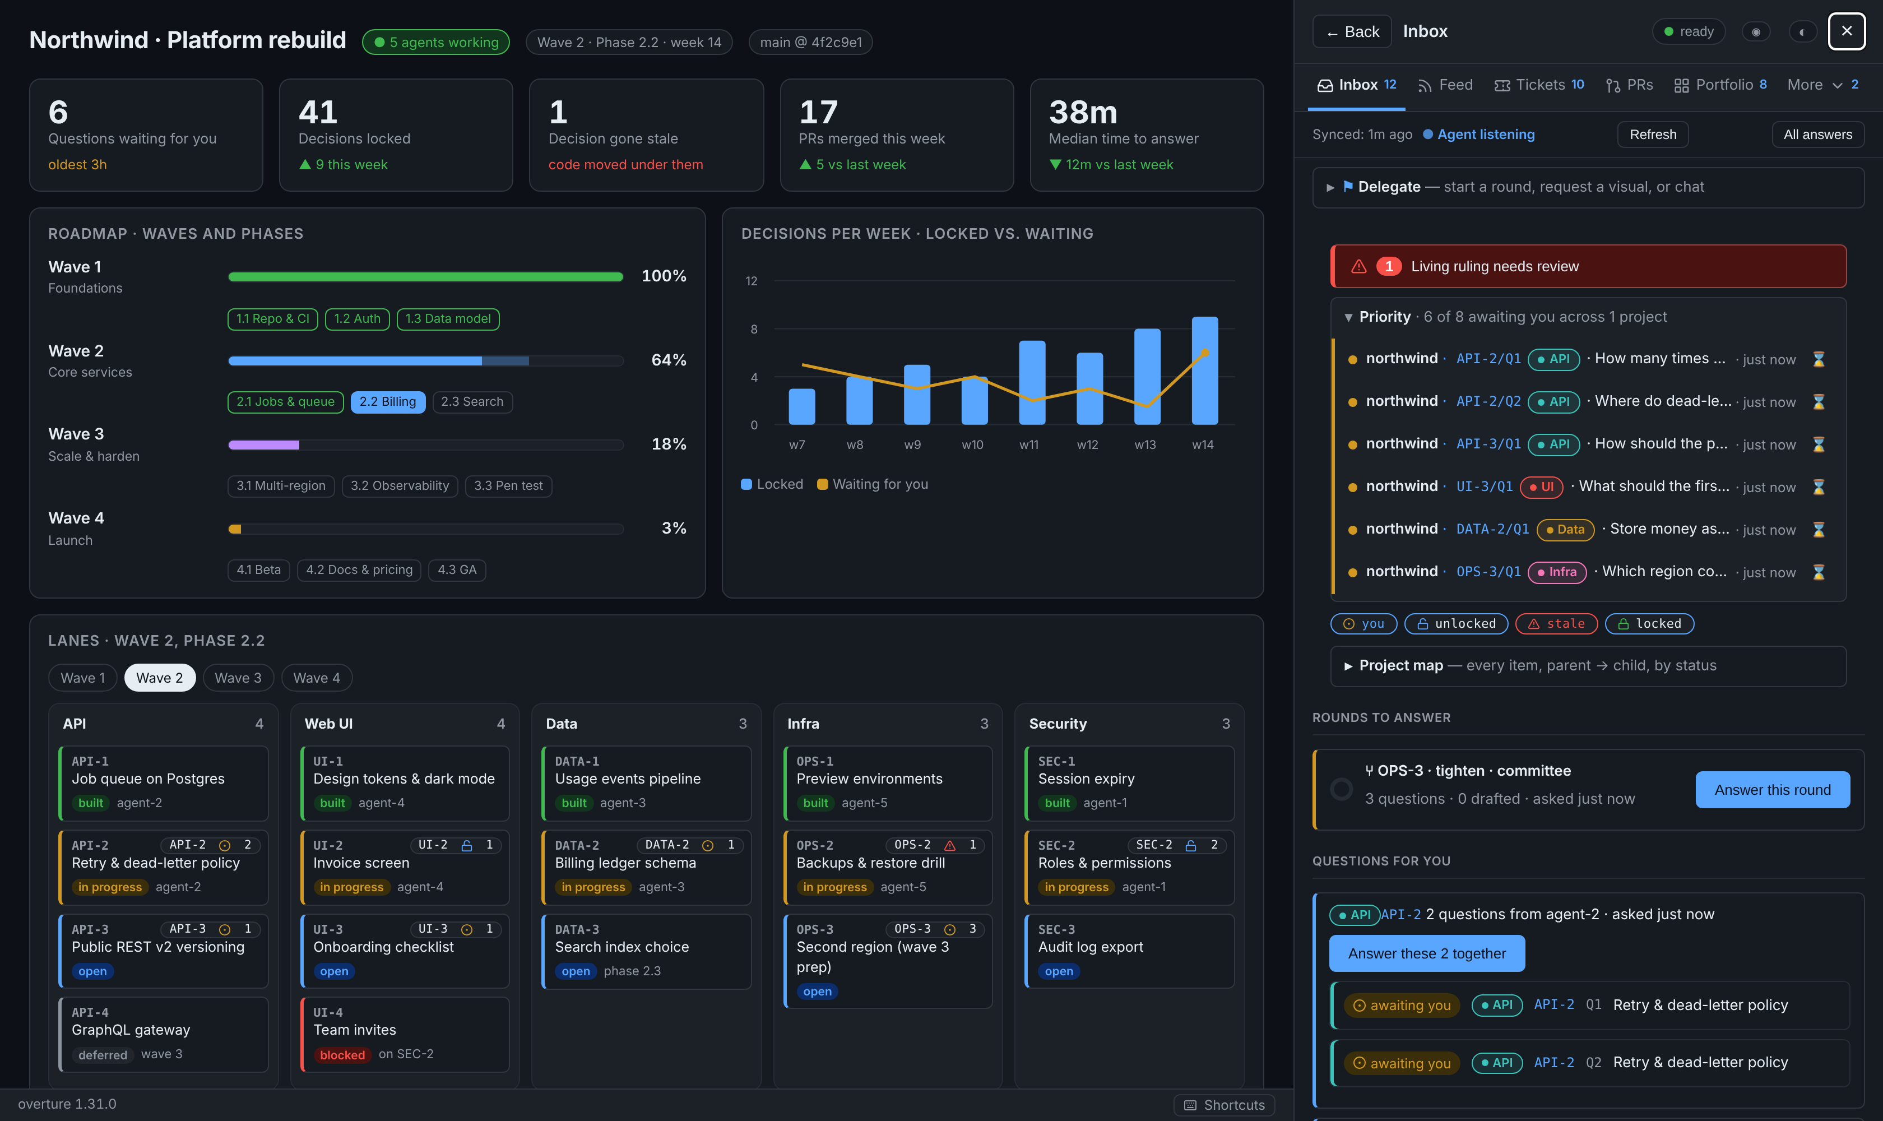Click hourglass icon on API-2/Q1 row
The width and height of the screenshot is (1883, 1121).
pyautogui.click(x=1818, y=359)
